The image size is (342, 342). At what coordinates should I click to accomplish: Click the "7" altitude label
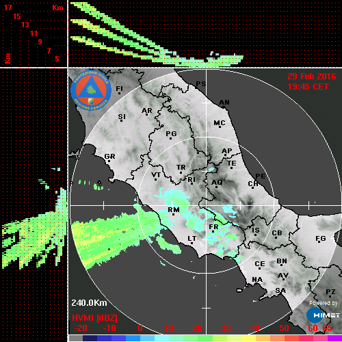click(49, 51)
